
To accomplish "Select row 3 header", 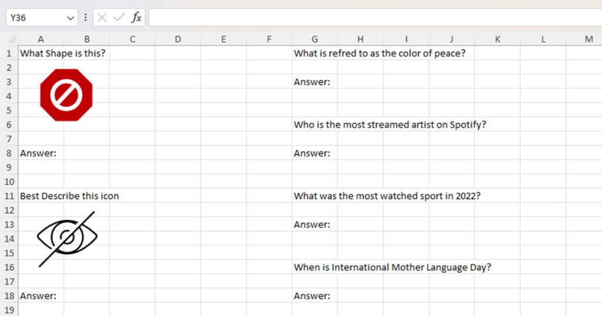I will [x=9, y=82].
